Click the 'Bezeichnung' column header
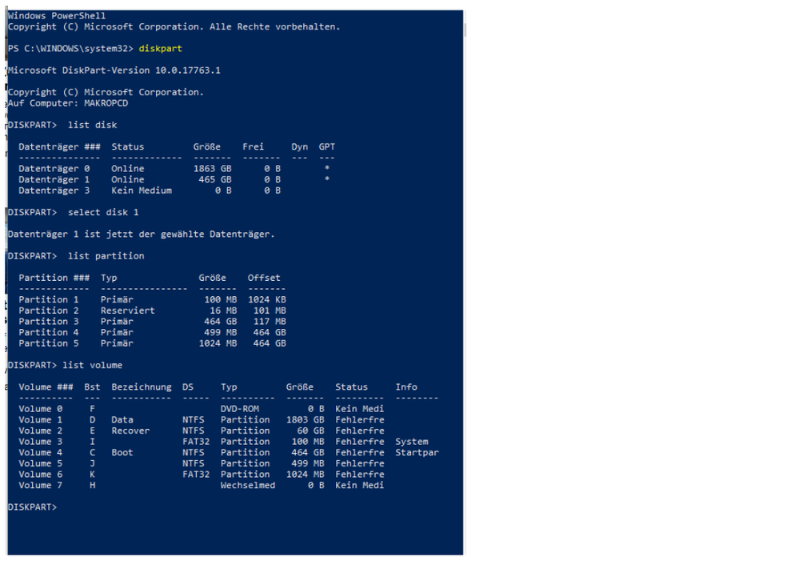 point(142,387)
